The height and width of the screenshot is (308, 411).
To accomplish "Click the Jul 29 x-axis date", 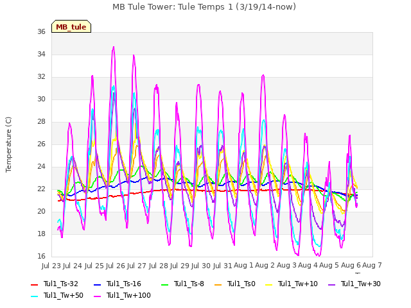I will coord(179,266).
